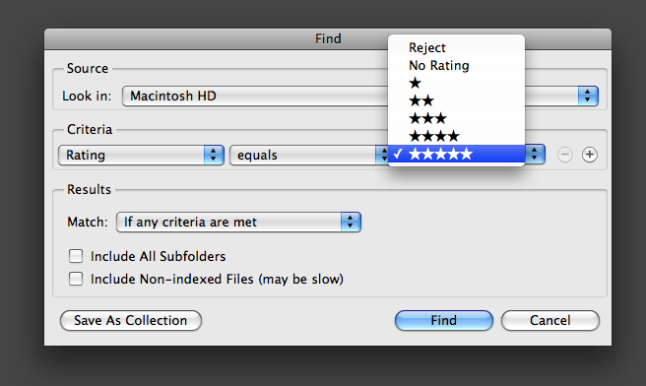Open the Look in Macintosh HD dropdown
Image resolution: width=646 pixels, height=386 pixels.
(360, 96)
